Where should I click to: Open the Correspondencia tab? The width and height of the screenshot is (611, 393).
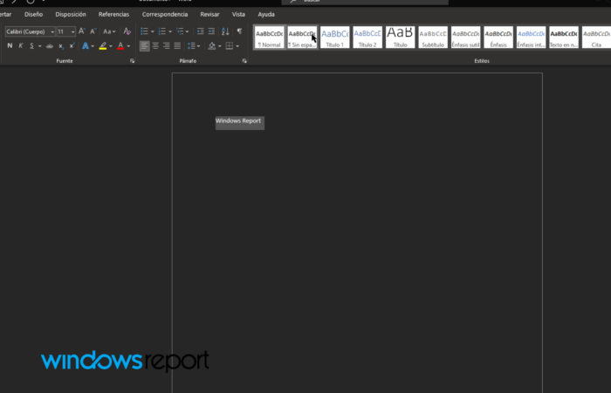(x=165, y=15)
